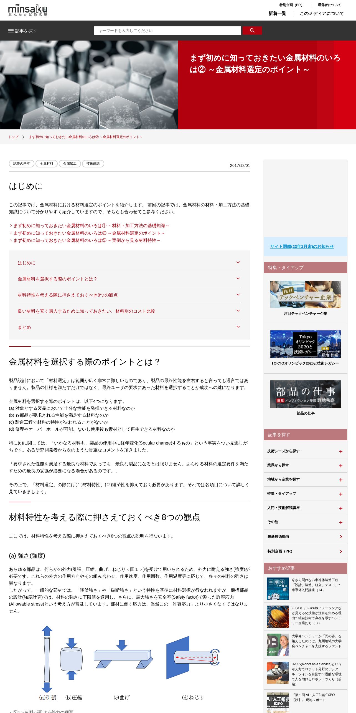Open 特別企画（PR） sidebar arrow link
Viewport: 356px width, 713px height.
click(306, 551)
